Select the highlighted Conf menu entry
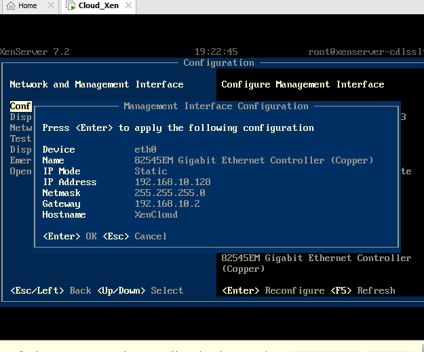The image size is (424, 352). click(x=20, y=106)
